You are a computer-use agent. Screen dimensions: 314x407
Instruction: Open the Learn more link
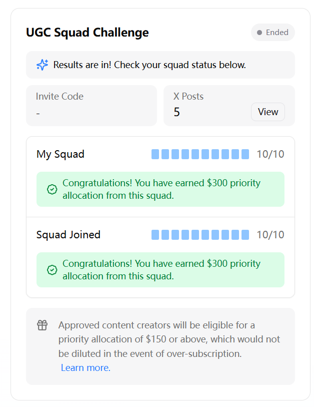[85, 368]
